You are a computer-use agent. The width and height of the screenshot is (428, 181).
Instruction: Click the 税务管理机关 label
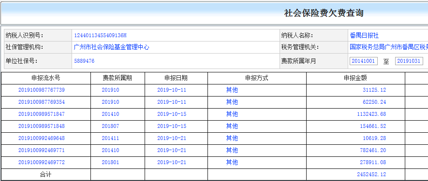pyautogui.click(x=300, y=47)
